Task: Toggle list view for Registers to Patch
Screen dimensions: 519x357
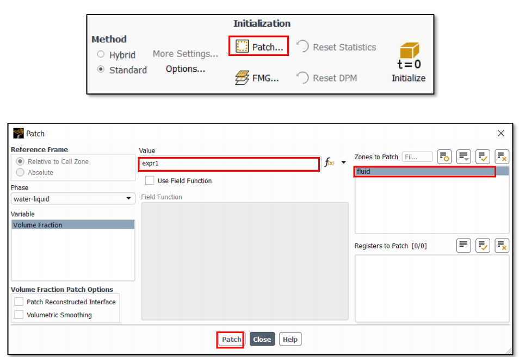Action: point(464,246)
